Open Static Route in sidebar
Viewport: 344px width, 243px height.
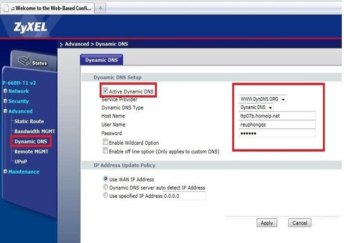tap(29, 121)
